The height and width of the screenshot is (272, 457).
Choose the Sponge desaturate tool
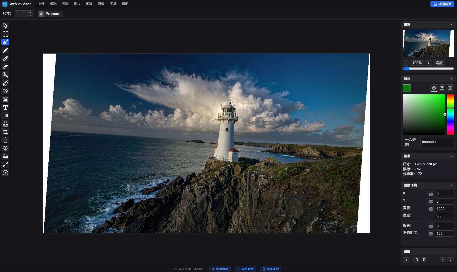click(x=5, y=156)
